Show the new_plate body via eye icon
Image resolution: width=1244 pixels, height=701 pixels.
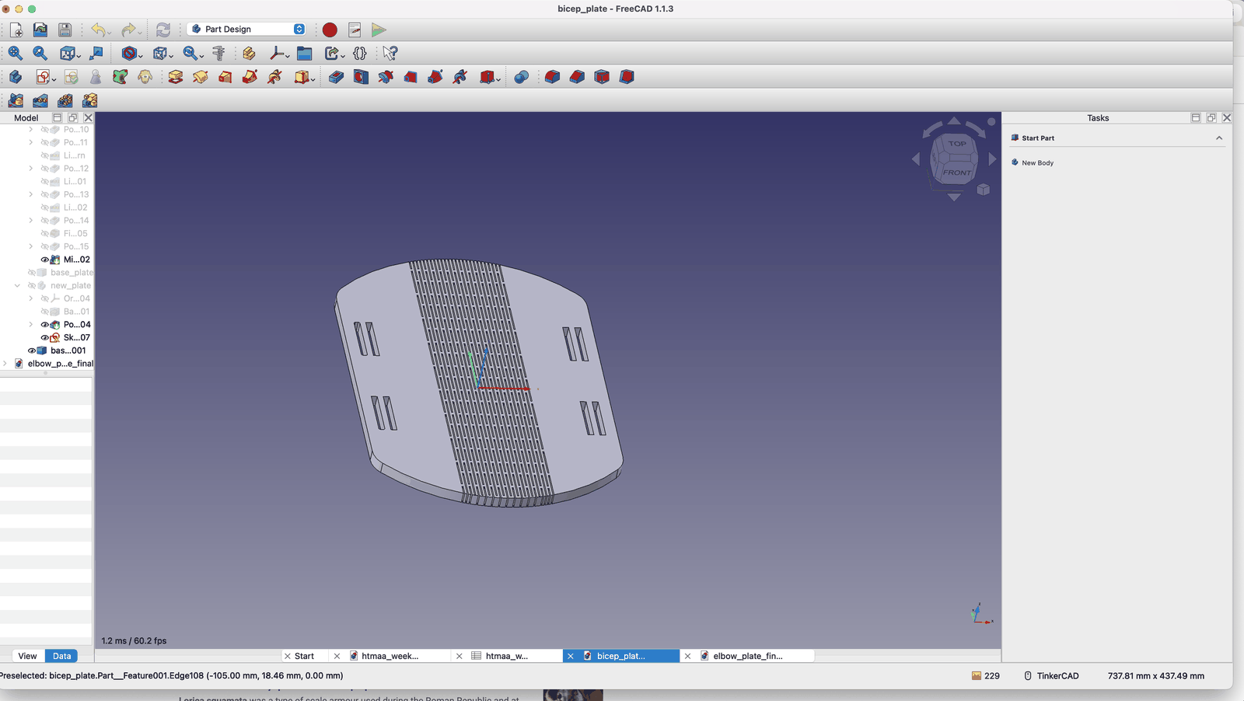point(32,285)
